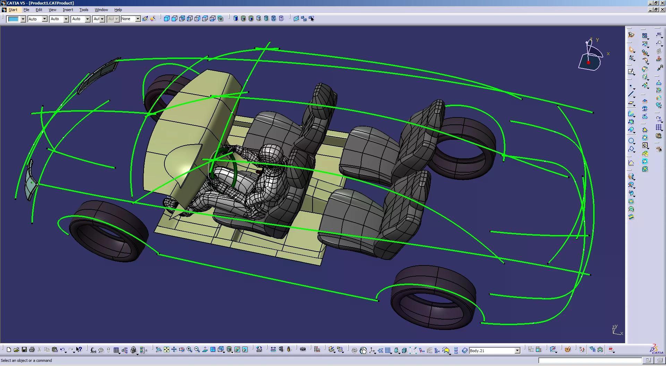
Task: Click the Start menu button
Action: point(13,10)
